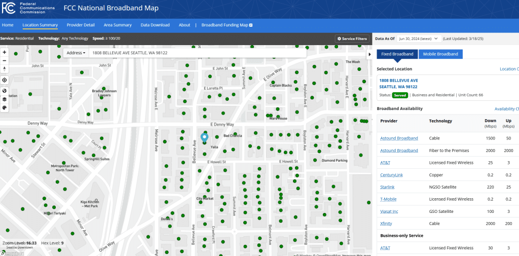Select the Location Summary tab
The height and width of the screenshot is (256, 519).
tap(40, 25)
